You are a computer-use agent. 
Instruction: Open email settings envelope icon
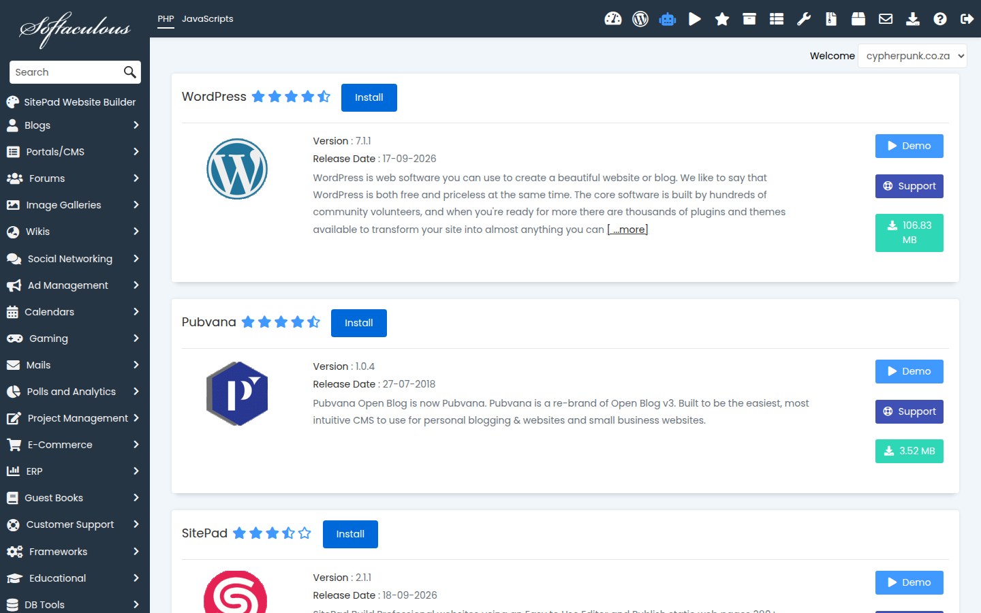tap(886, 19)
